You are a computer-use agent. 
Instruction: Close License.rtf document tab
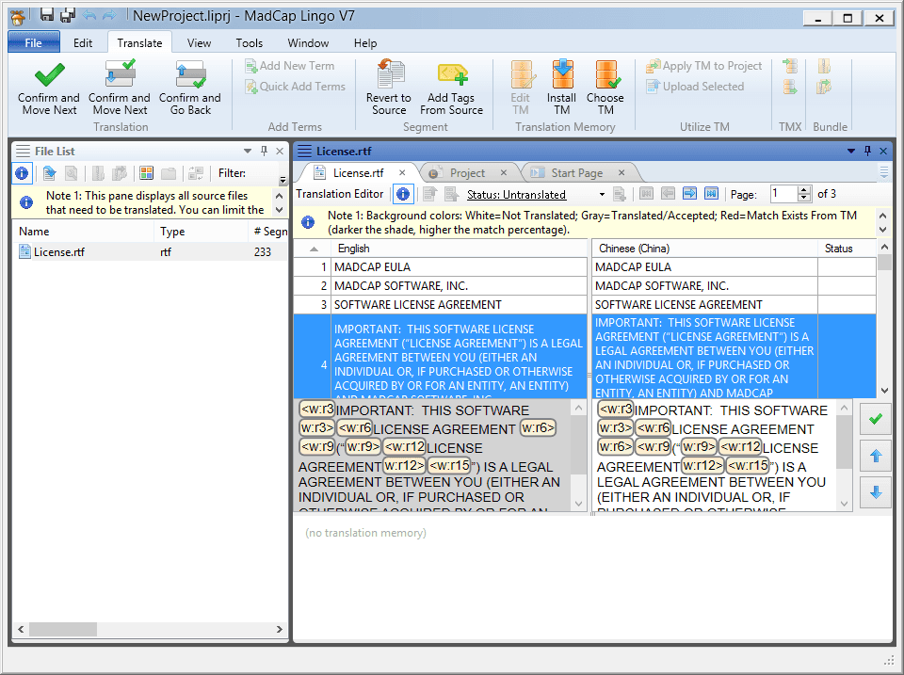402,172
